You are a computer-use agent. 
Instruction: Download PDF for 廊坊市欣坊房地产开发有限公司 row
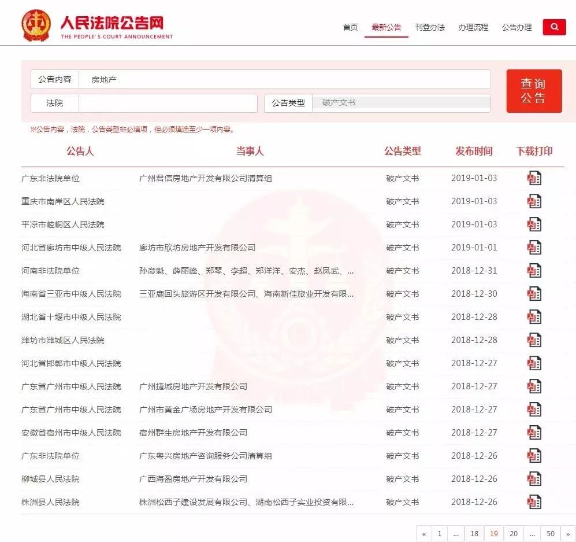coord(534,247)
